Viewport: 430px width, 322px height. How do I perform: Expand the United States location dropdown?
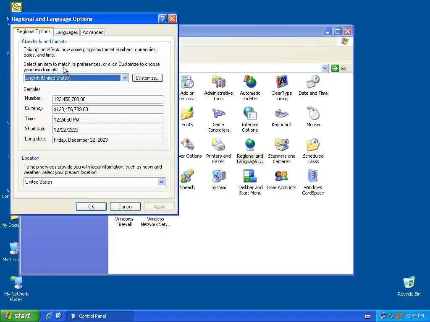click(162, 182)
